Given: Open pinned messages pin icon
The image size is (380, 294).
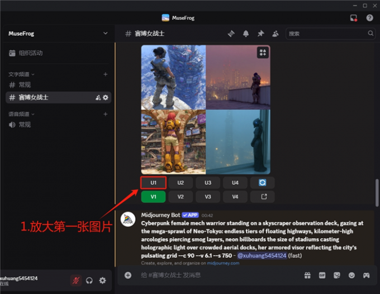Looking at the screenshot, I should click(260, 34).
